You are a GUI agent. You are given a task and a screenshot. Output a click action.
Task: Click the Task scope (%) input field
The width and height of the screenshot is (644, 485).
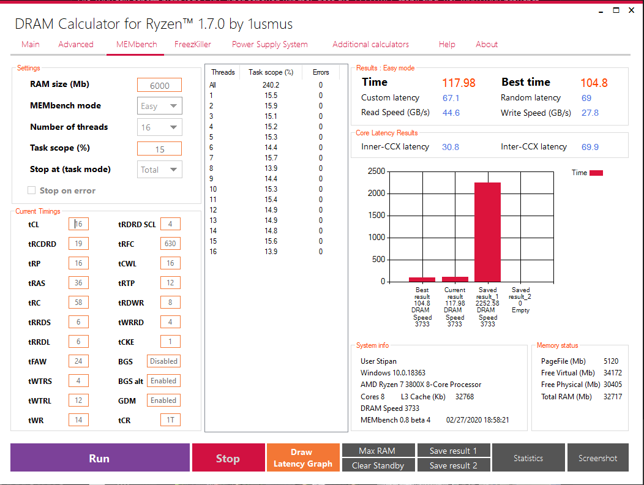click(159, 149)
